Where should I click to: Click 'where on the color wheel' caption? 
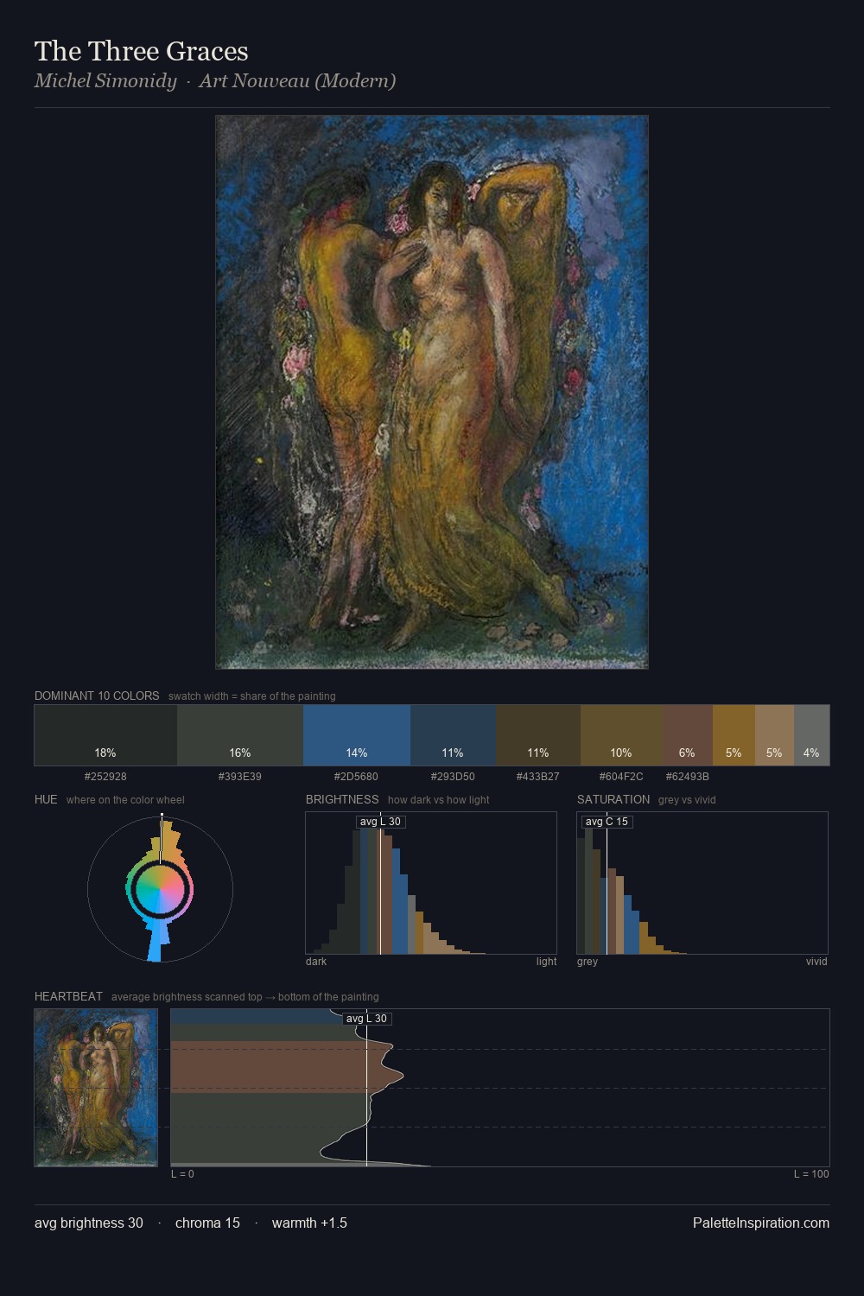point(125,800)
